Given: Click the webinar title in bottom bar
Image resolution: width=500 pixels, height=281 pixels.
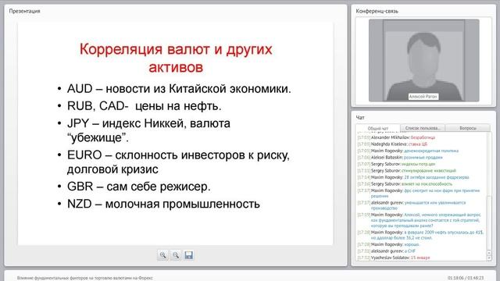Looking at the screenshot, I should 85,278.
